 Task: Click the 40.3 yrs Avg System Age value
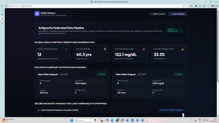(84, 55)
